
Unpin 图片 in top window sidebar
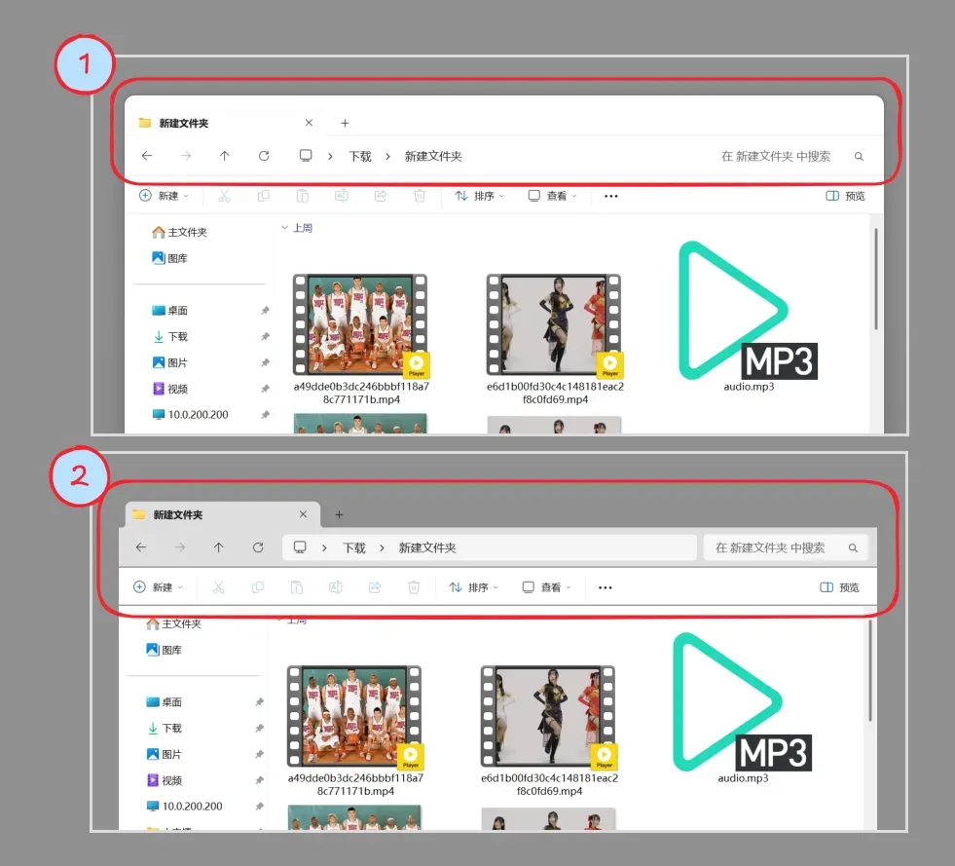coord(265,362)
